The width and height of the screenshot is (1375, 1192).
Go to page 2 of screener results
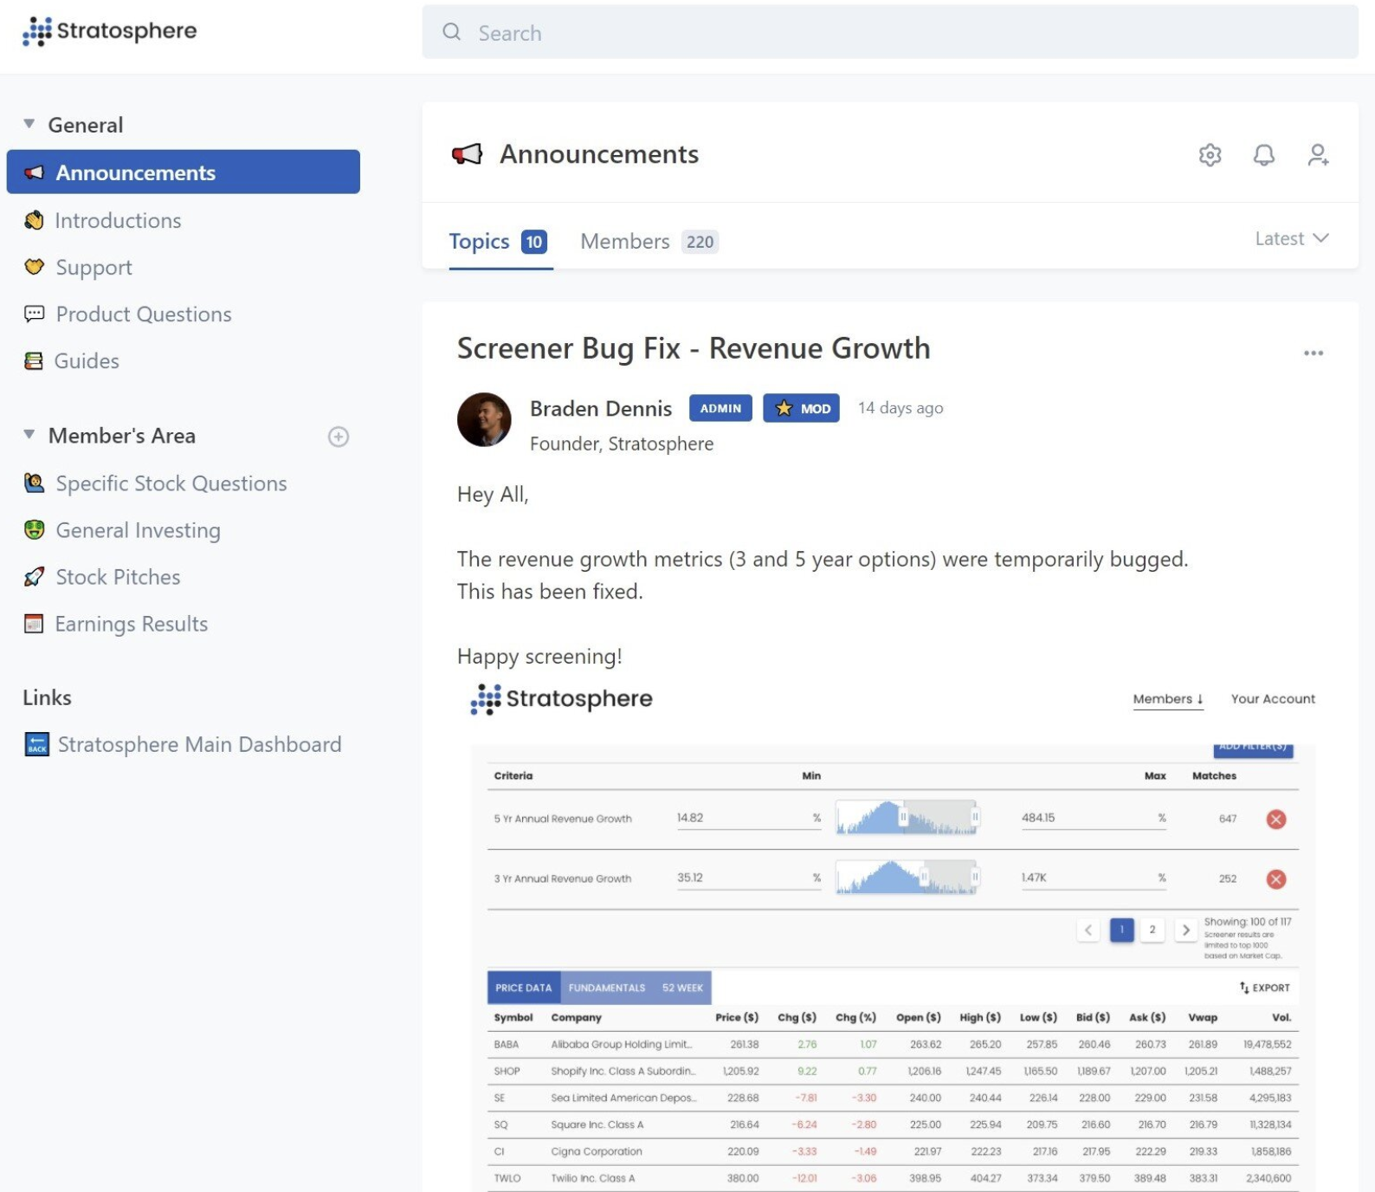[1152, 930]
